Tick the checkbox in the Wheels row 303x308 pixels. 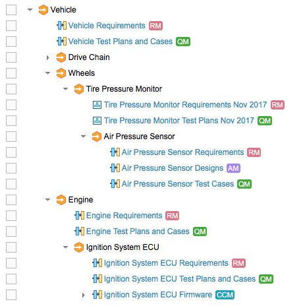tap(11, 73)
